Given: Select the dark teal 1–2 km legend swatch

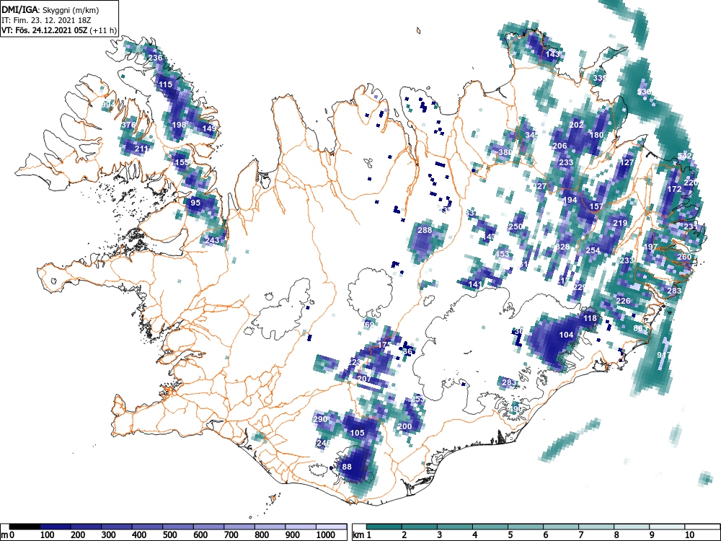Looking at the screenshot, I should click(x=384, y=527).
